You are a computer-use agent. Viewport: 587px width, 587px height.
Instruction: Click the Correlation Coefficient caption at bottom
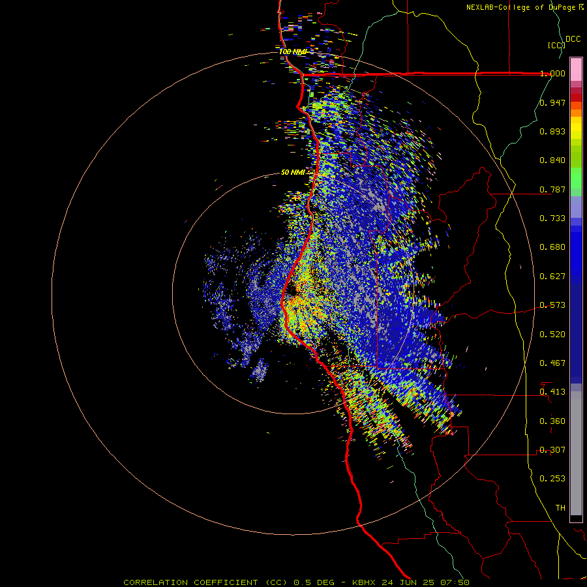click(296, 582)
